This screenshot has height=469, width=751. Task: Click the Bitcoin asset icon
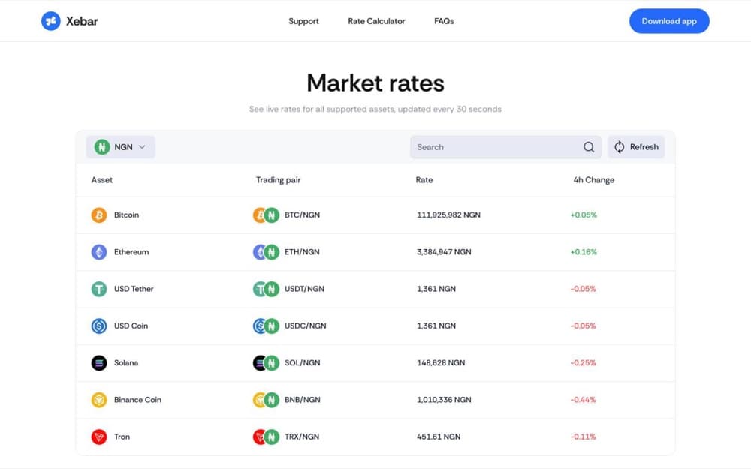(99, 215)
